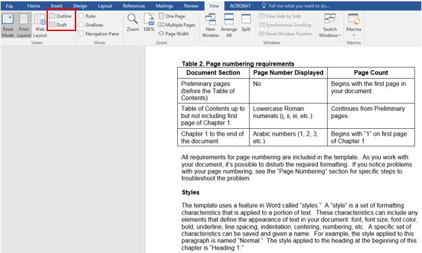Screen dimensions: 422x253
Task: Set zoom to 100%
Action: pyautogui.click(x=149, y=23)
